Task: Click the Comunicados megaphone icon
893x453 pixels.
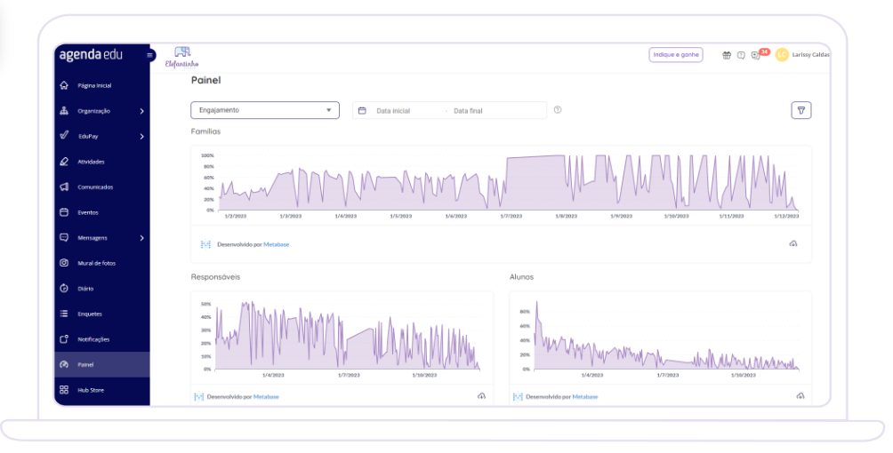Action: 64,187
